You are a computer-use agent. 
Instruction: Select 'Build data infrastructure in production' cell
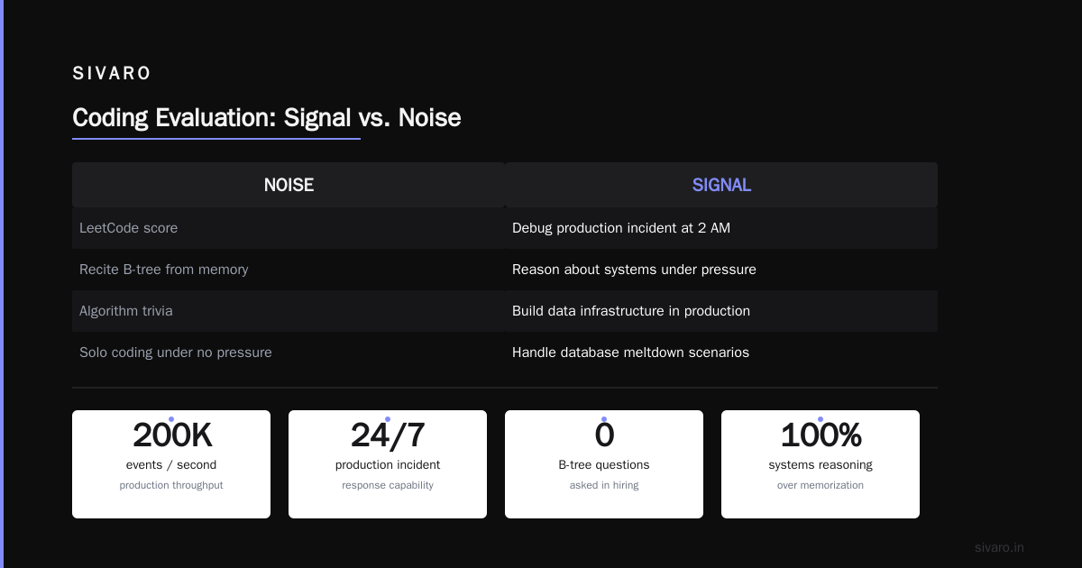click(721, 311)
